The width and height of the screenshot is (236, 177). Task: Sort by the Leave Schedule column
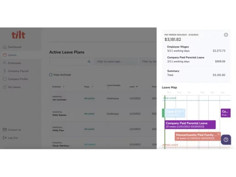113,86
